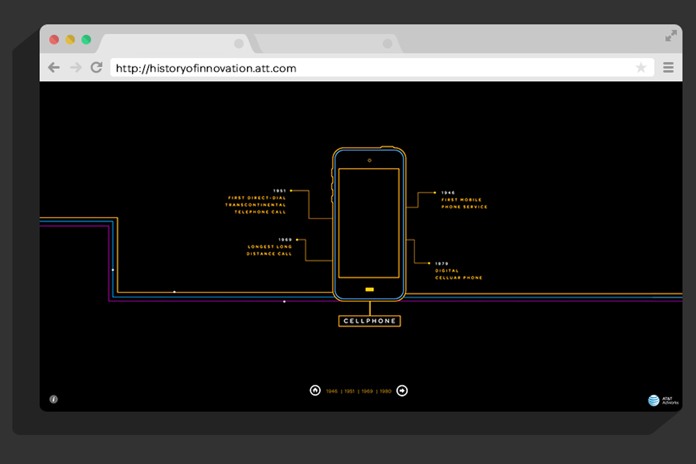Advance with the timeline next arrow icon
The image size is (696, 464).
point(401,391)
